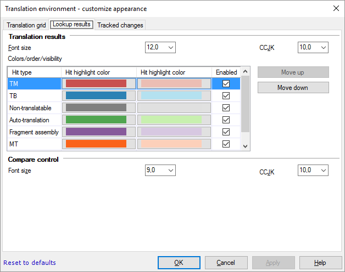Click the Reset to defaults link
Screen dimensions: 345x272
(x=30, y=263)
